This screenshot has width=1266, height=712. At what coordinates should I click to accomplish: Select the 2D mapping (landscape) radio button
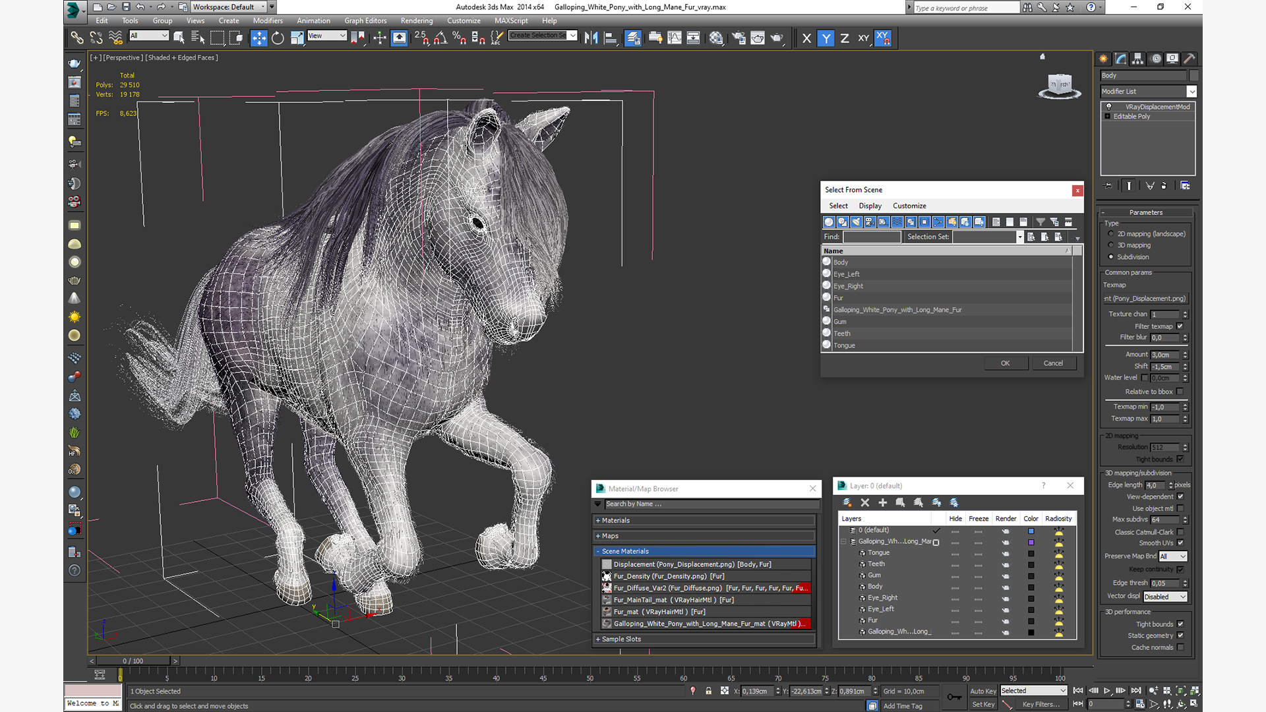point(1111,234)
